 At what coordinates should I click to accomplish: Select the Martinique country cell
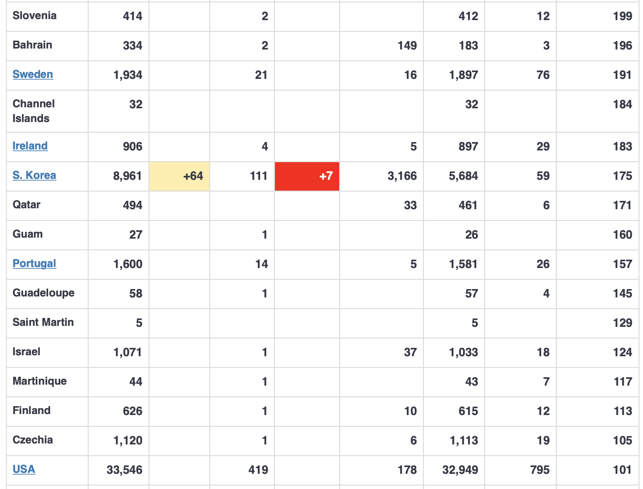pyautogui.click(x=40, y=381)
